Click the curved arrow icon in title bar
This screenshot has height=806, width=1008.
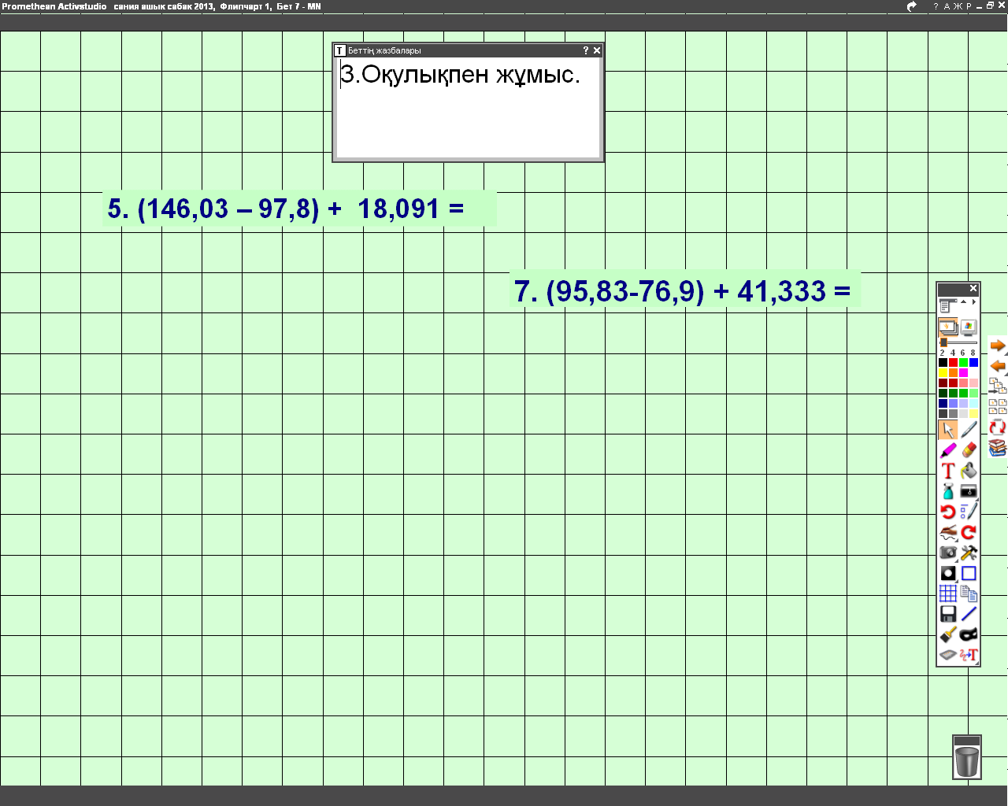pos(912,6)
